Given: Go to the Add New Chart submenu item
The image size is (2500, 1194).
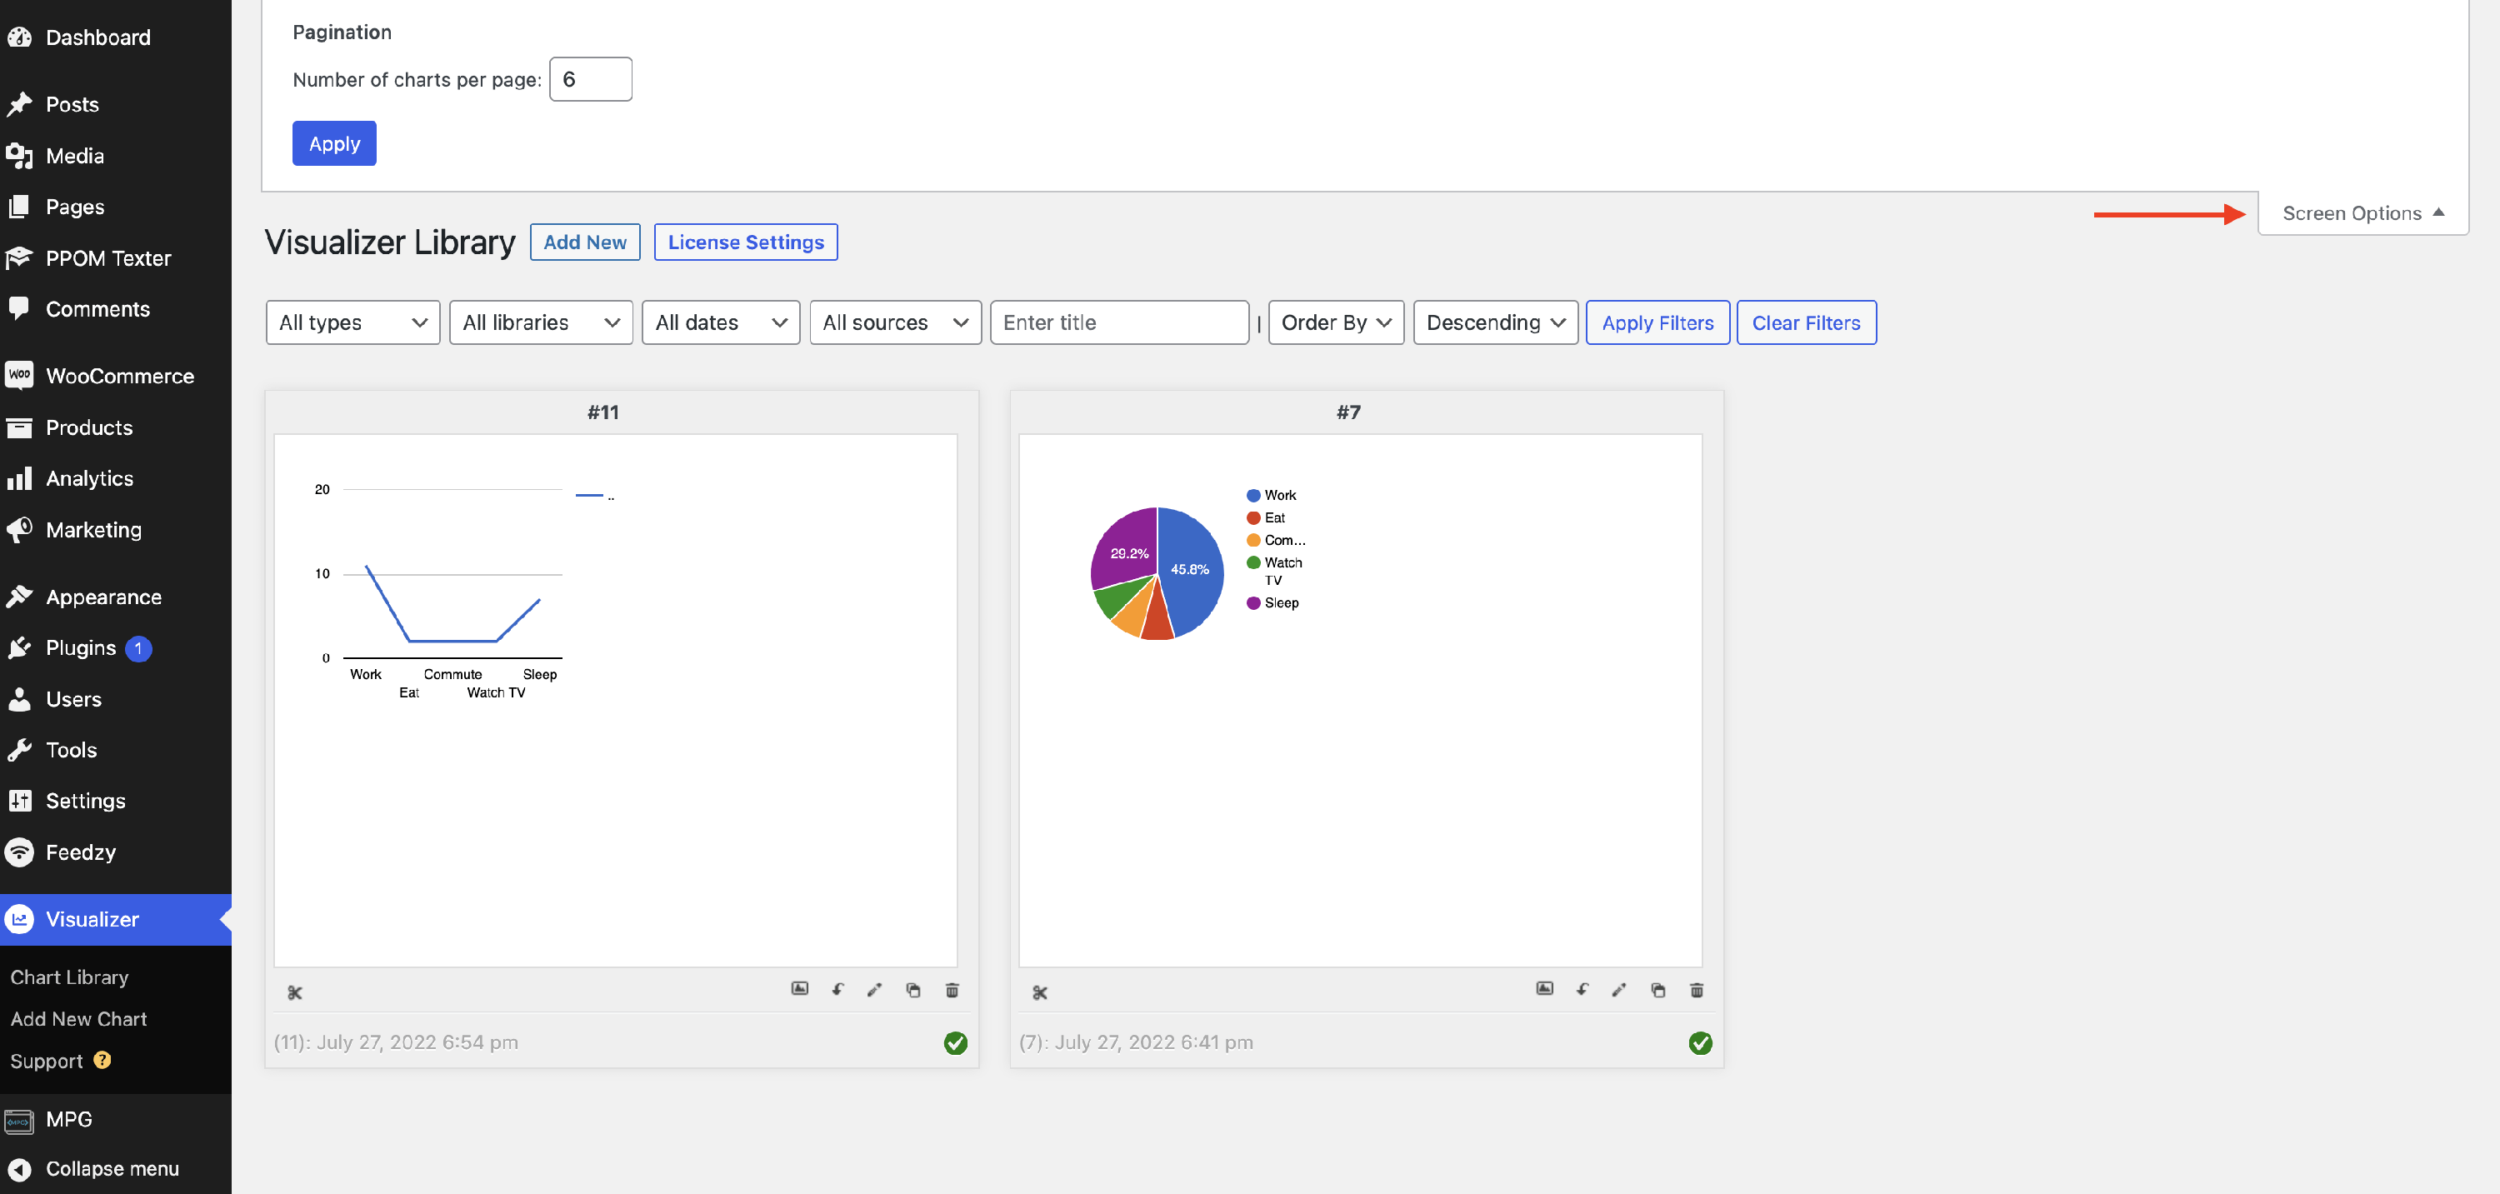Looking at the screenshot, I should click(78, 1018).
